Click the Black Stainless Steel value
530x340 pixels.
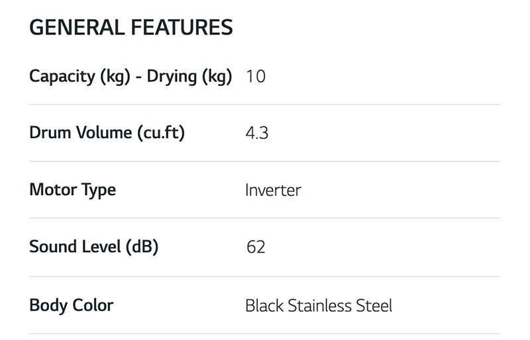tap(319, 306)
